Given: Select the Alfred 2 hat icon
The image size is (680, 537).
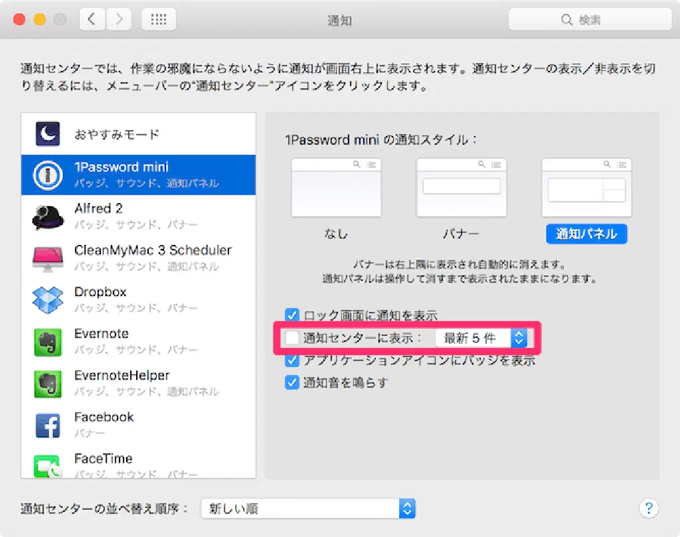Looking at the screenshot, I should [x=48, y=217].
